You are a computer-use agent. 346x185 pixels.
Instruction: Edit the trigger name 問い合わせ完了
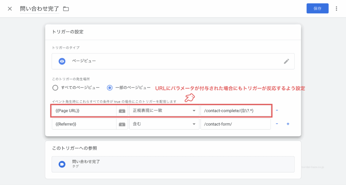(40, 9)
